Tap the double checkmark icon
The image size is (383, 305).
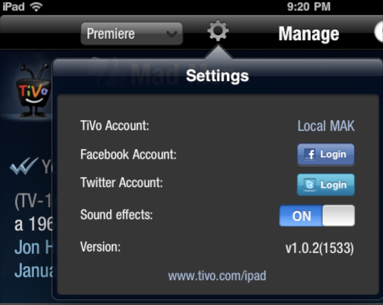24,166
